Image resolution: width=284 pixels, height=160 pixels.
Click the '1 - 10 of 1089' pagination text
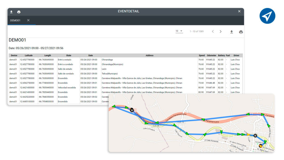[x=197, y=31]
